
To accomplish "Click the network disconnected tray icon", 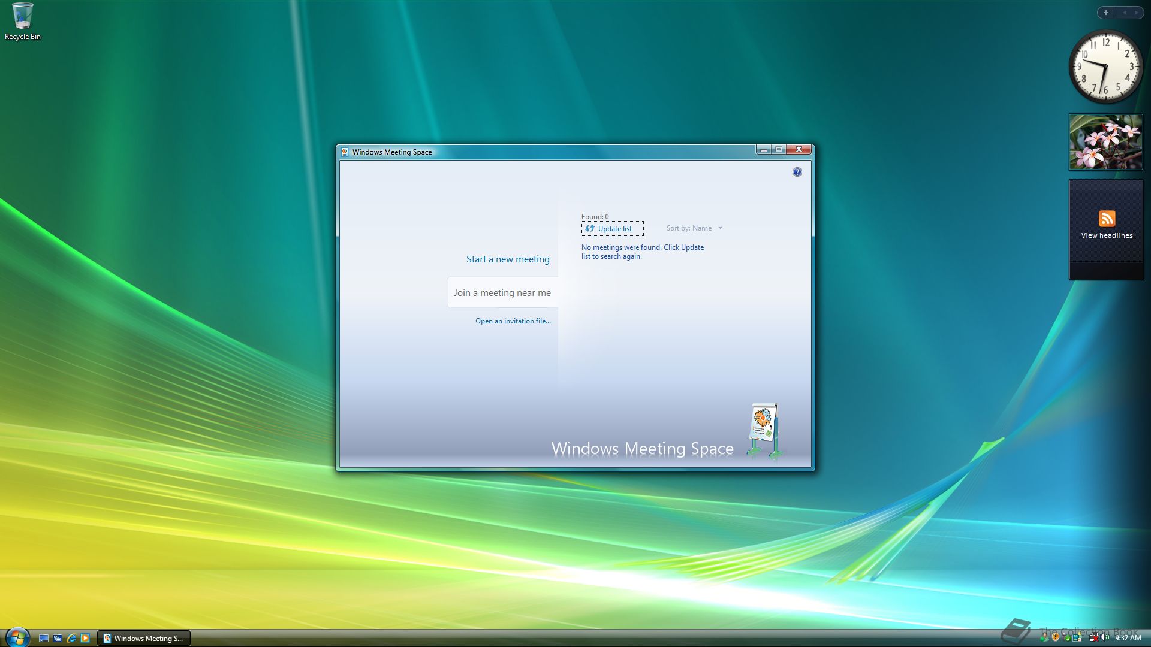I will click(1094, 637).
